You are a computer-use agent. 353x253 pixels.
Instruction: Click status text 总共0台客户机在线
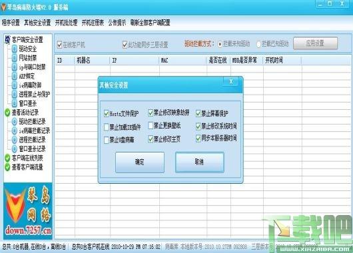click(91, 247)
